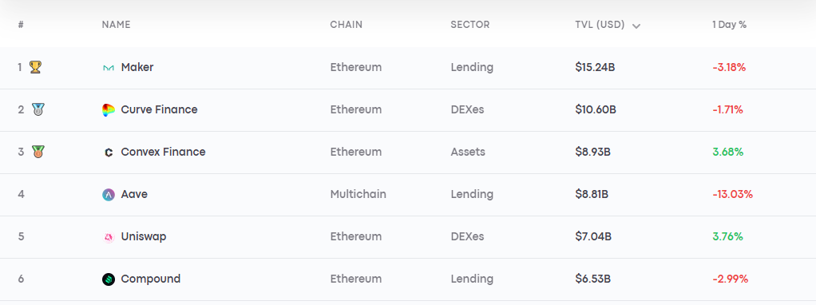Open the Maker protocol link
This screenshot has width=816, height=305.
137,68
